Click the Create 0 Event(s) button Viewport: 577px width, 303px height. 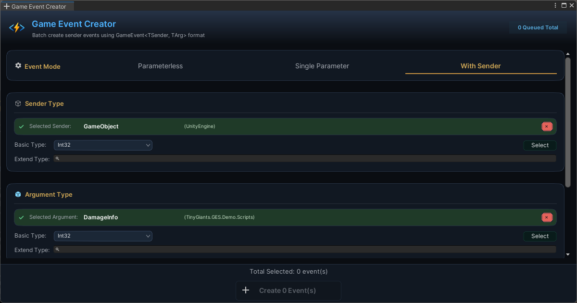pos(288,290)
